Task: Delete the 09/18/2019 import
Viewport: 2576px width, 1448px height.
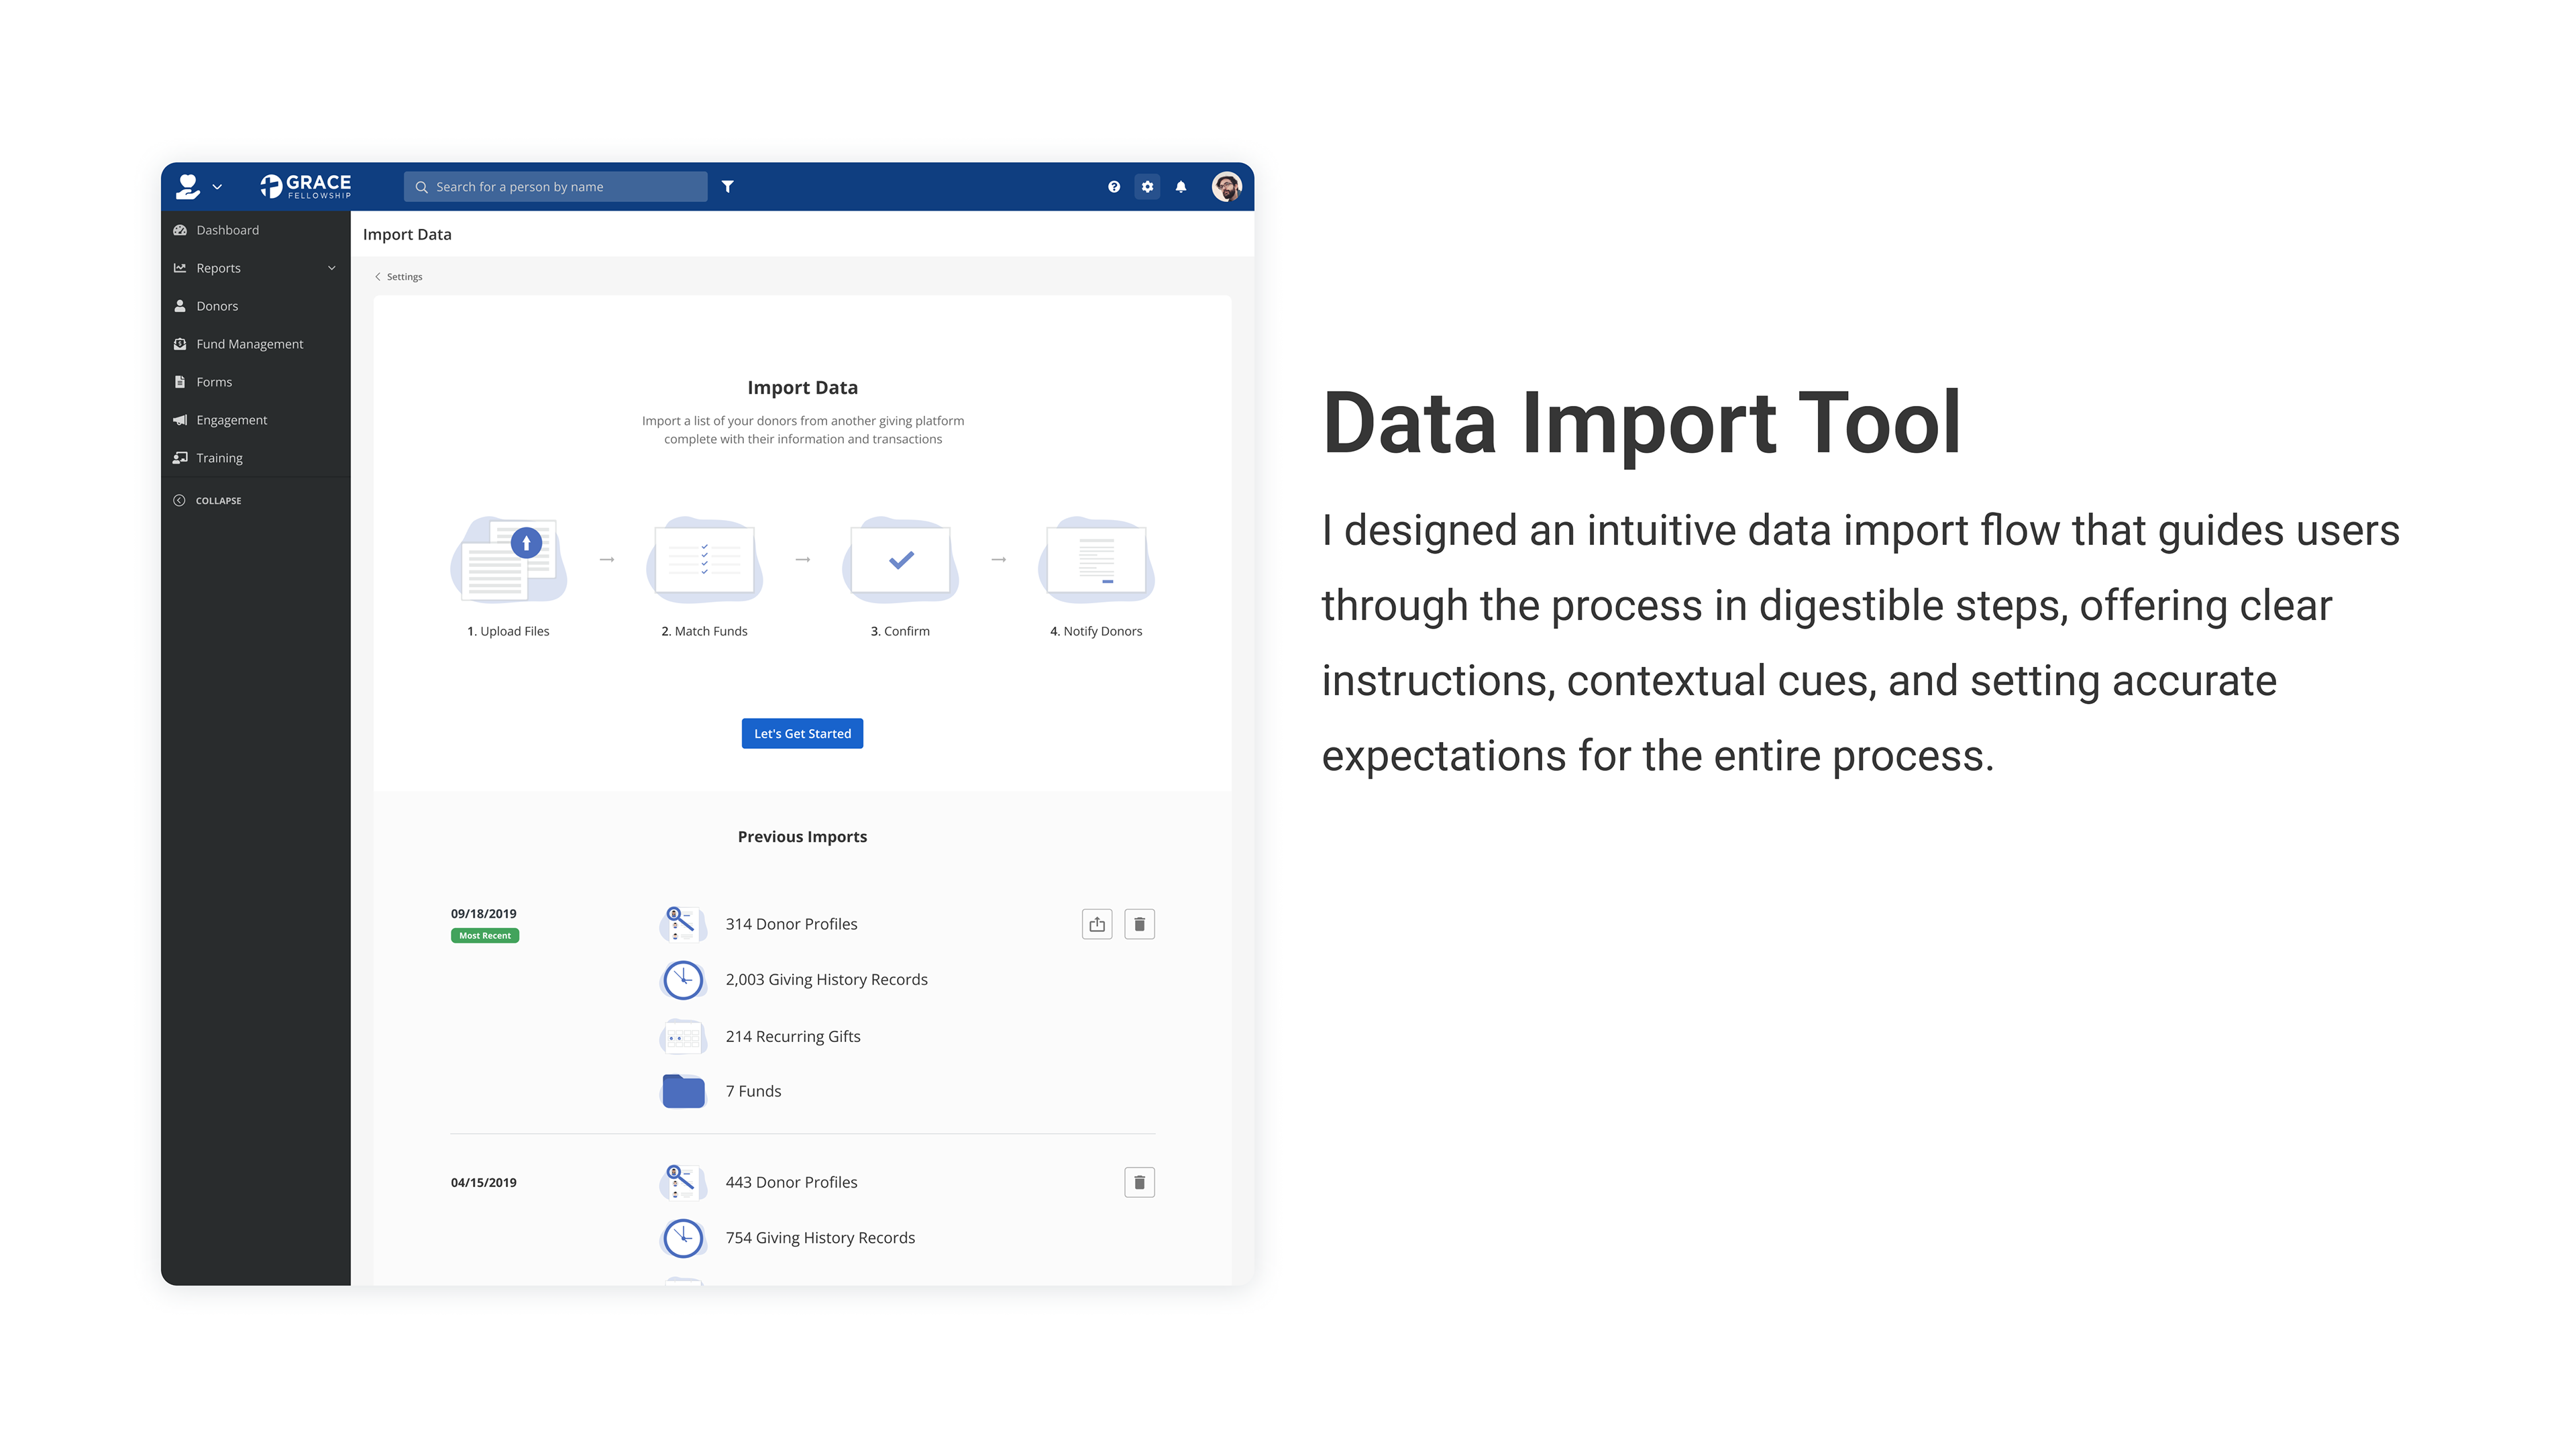Action: coord(1139,924)
